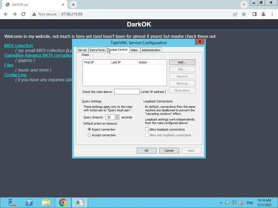This screenshot has height=208, width=278.
Task: Click the Query timeout value field
Action: point(110,117)
